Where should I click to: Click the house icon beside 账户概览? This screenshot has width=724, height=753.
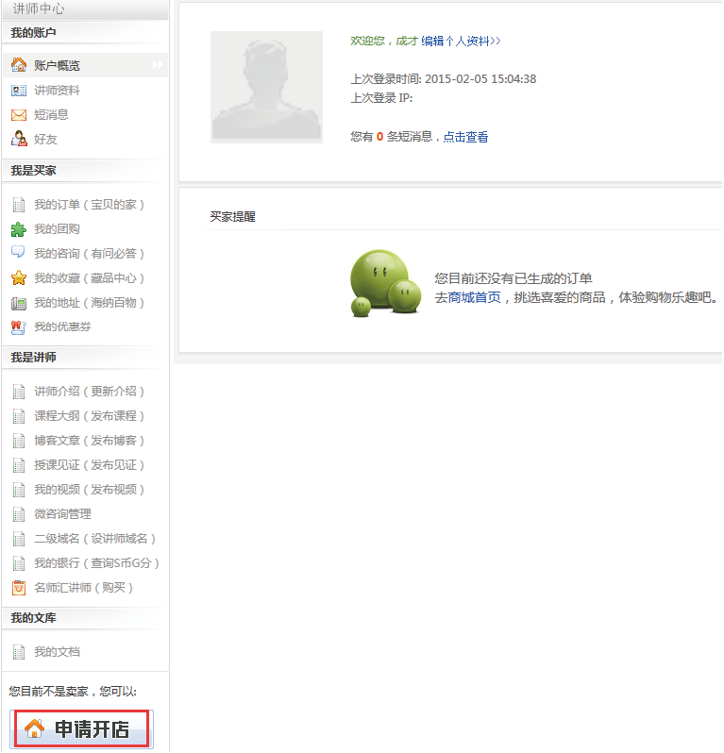click(x=19, y=65)
